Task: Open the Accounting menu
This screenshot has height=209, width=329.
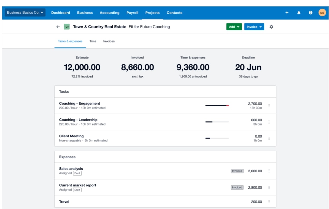Action: 109,13
